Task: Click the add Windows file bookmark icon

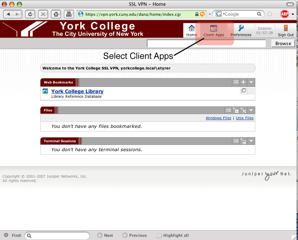Action: pos(236,110)
